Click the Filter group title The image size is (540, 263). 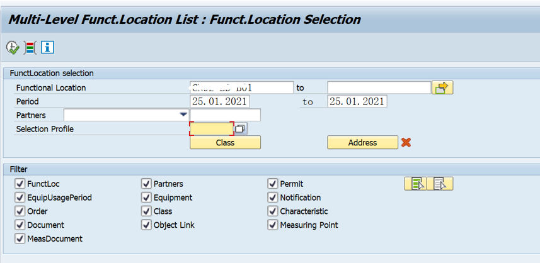19,169
